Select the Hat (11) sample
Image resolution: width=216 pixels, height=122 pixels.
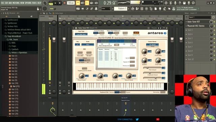click(x=15, y=86)
